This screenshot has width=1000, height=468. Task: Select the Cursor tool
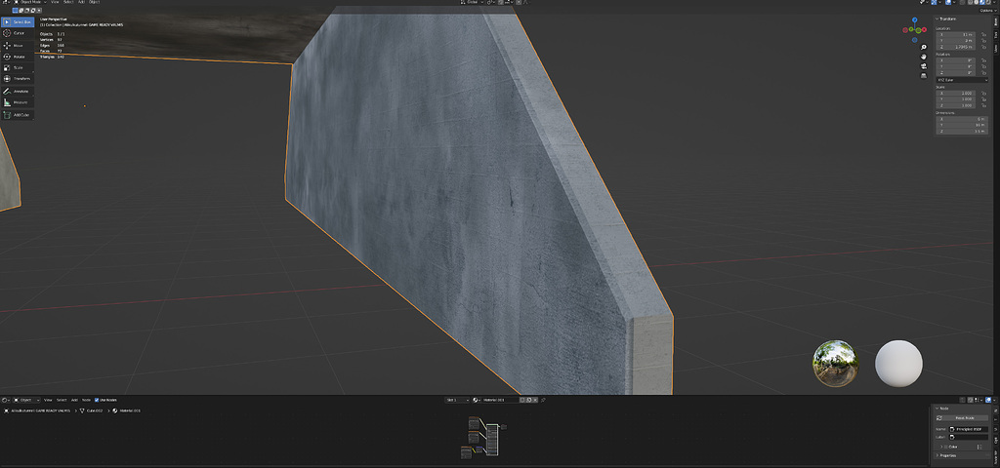pyautogui.click(x=18, y=33)
